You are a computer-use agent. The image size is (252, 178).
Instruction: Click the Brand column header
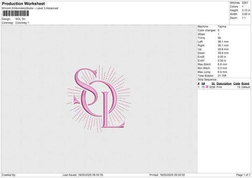[x=246, y=84]
